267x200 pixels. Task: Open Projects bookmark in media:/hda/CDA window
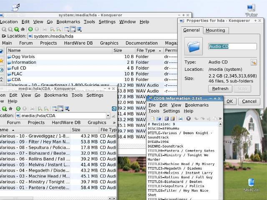click(x=36, y=122)
